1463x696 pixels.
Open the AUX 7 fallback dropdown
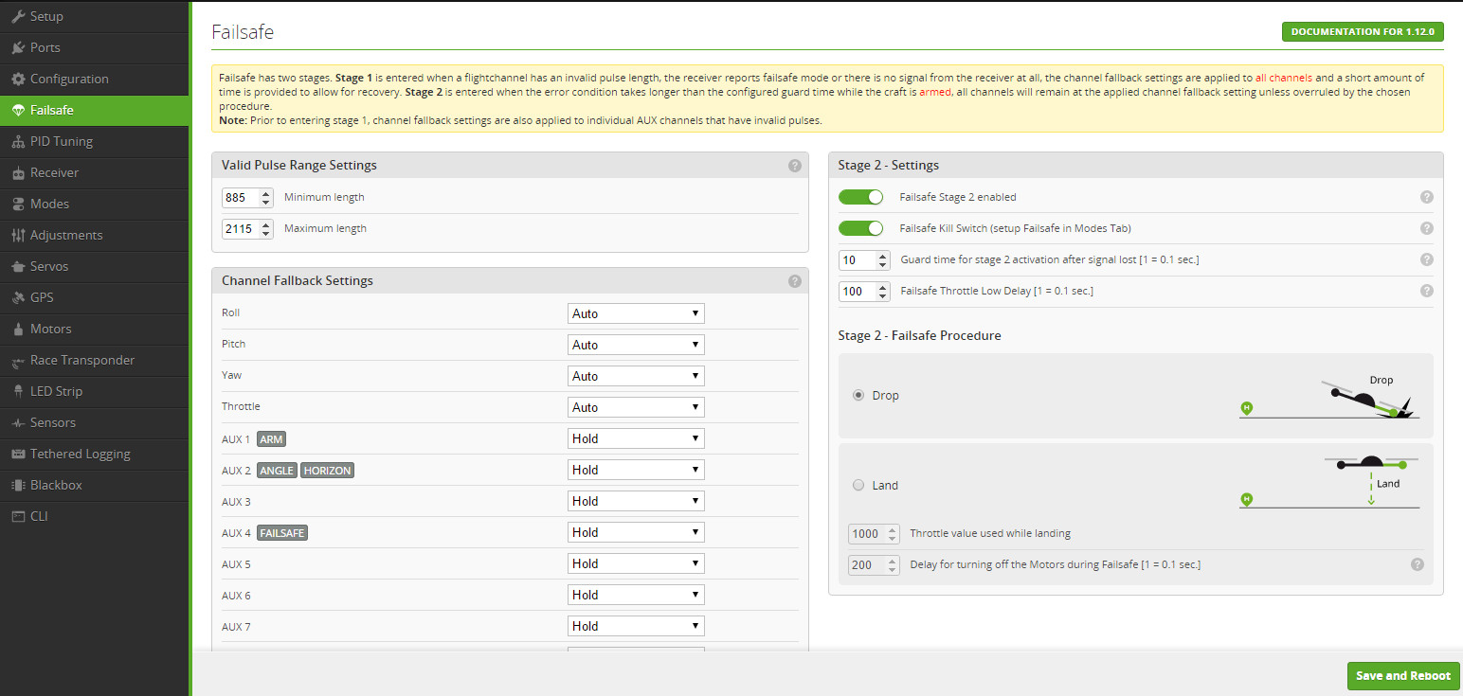[636, 626]
